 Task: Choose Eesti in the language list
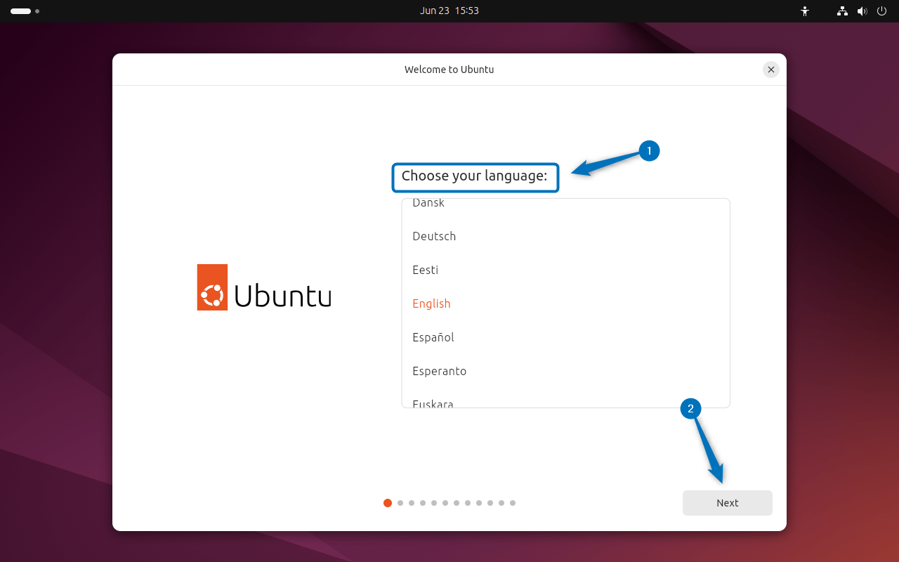click(x=425, y=270)
